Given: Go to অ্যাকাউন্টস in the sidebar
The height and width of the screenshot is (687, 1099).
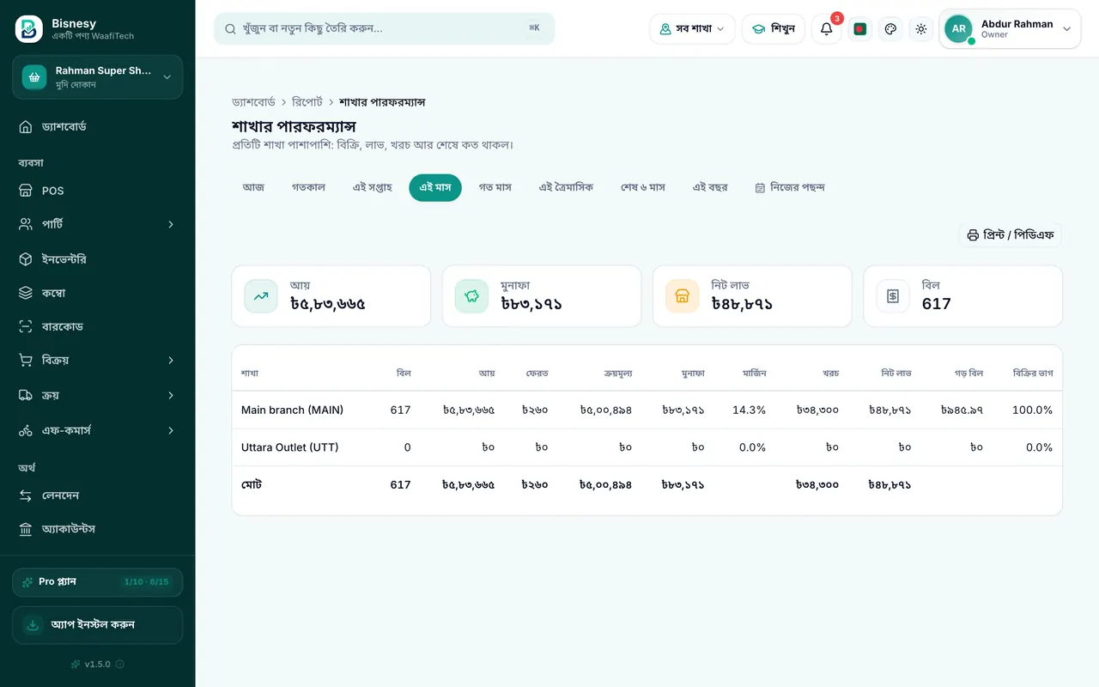Looking at the screenshot, I should [98, 529].
